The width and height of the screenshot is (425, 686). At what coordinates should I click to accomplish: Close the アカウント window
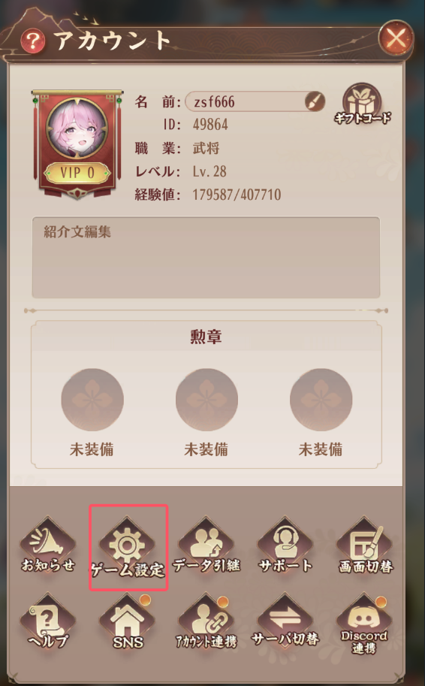[x=396, y=38]
